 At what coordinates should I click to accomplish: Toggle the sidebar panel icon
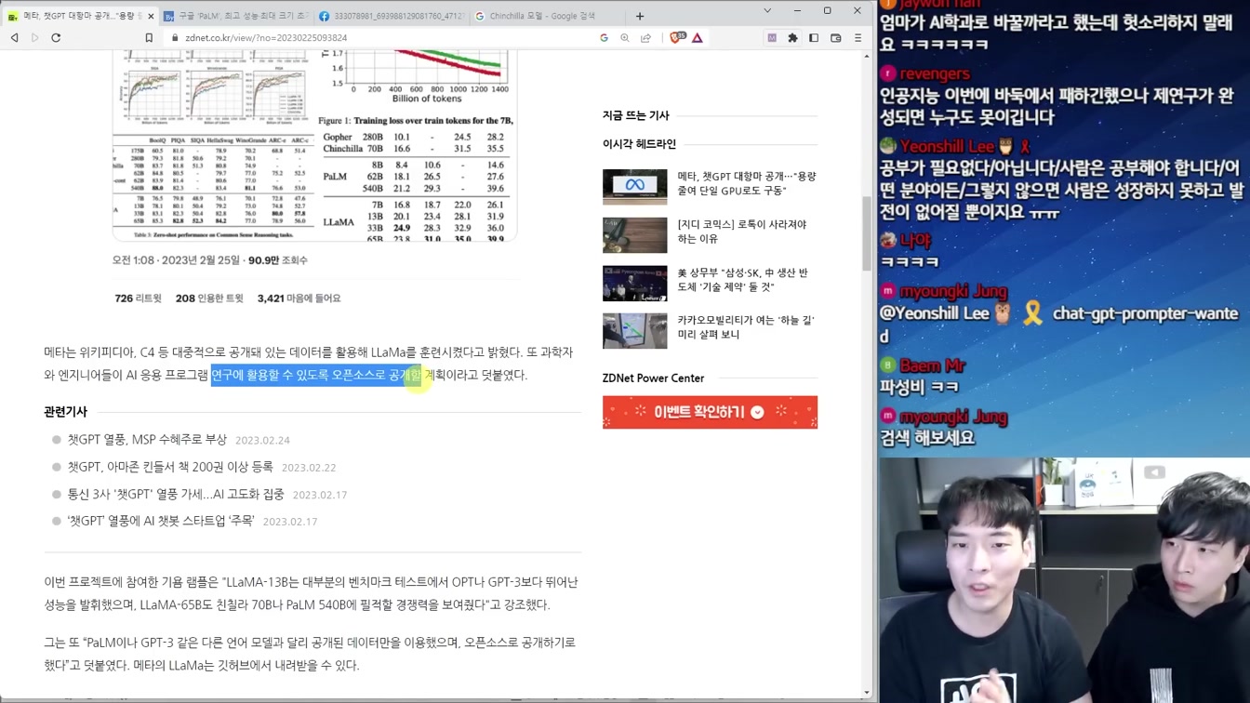(814, 38)
